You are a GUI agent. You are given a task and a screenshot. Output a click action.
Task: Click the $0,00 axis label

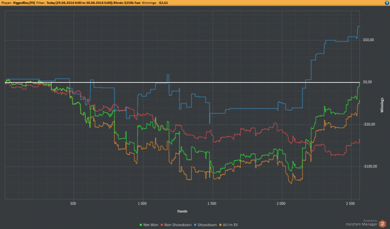(x=367, y=82)
